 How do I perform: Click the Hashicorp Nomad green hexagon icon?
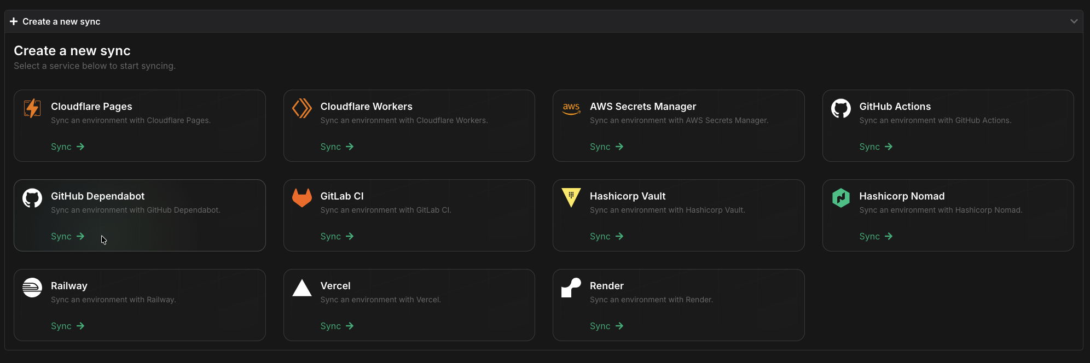click(841, 198)
